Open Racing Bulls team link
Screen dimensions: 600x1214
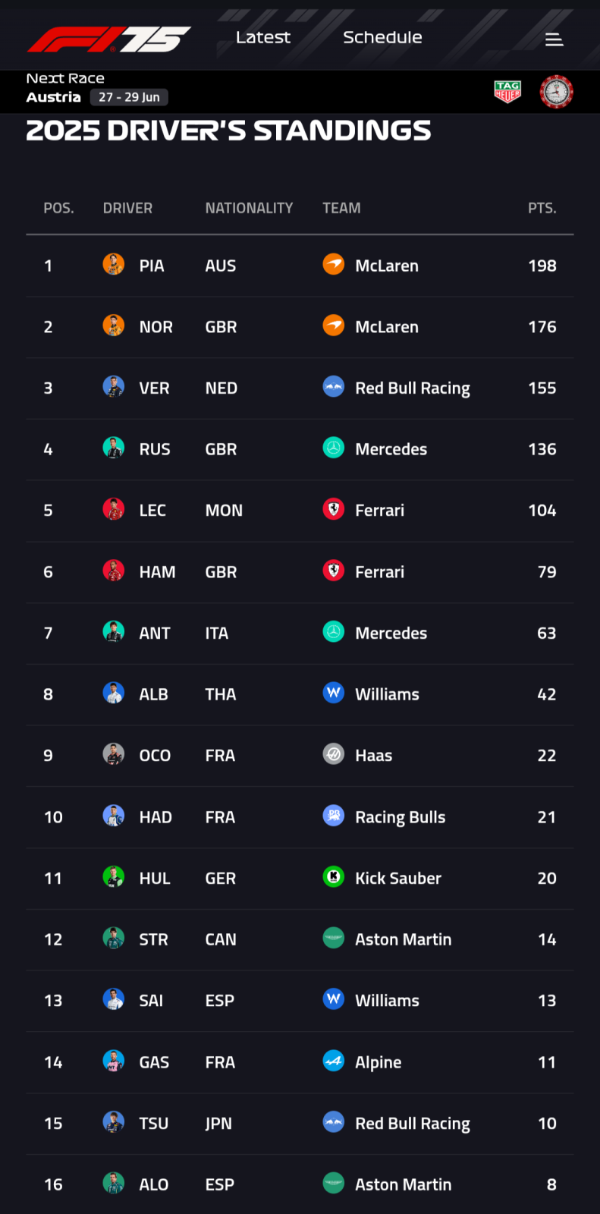tap(401, 817)
